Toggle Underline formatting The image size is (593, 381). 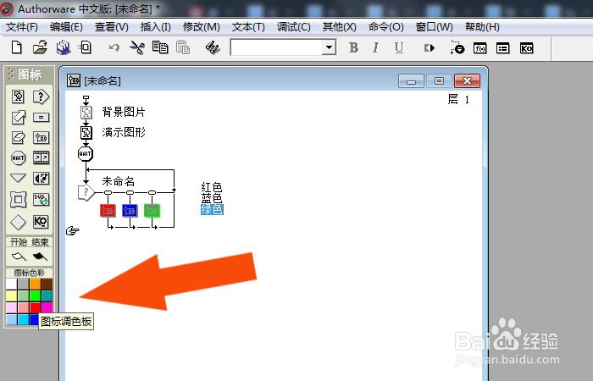coord(399,47)
